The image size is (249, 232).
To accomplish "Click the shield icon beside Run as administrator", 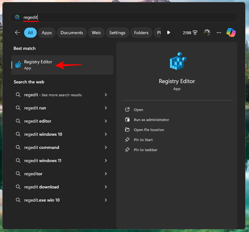I will pos(127,119).
